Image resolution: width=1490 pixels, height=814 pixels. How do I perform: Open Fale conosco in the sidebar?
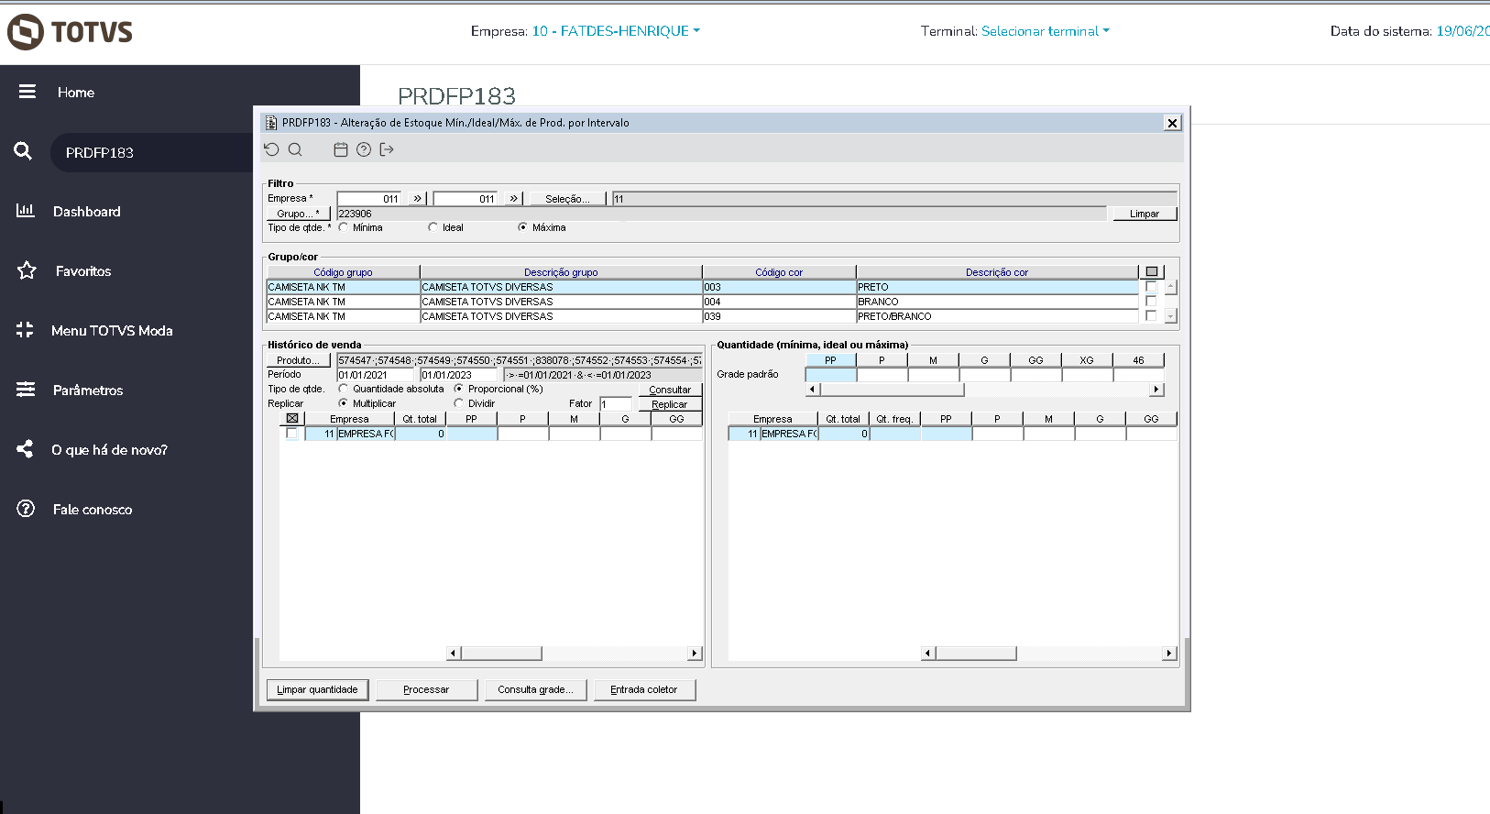coord(93,509)
